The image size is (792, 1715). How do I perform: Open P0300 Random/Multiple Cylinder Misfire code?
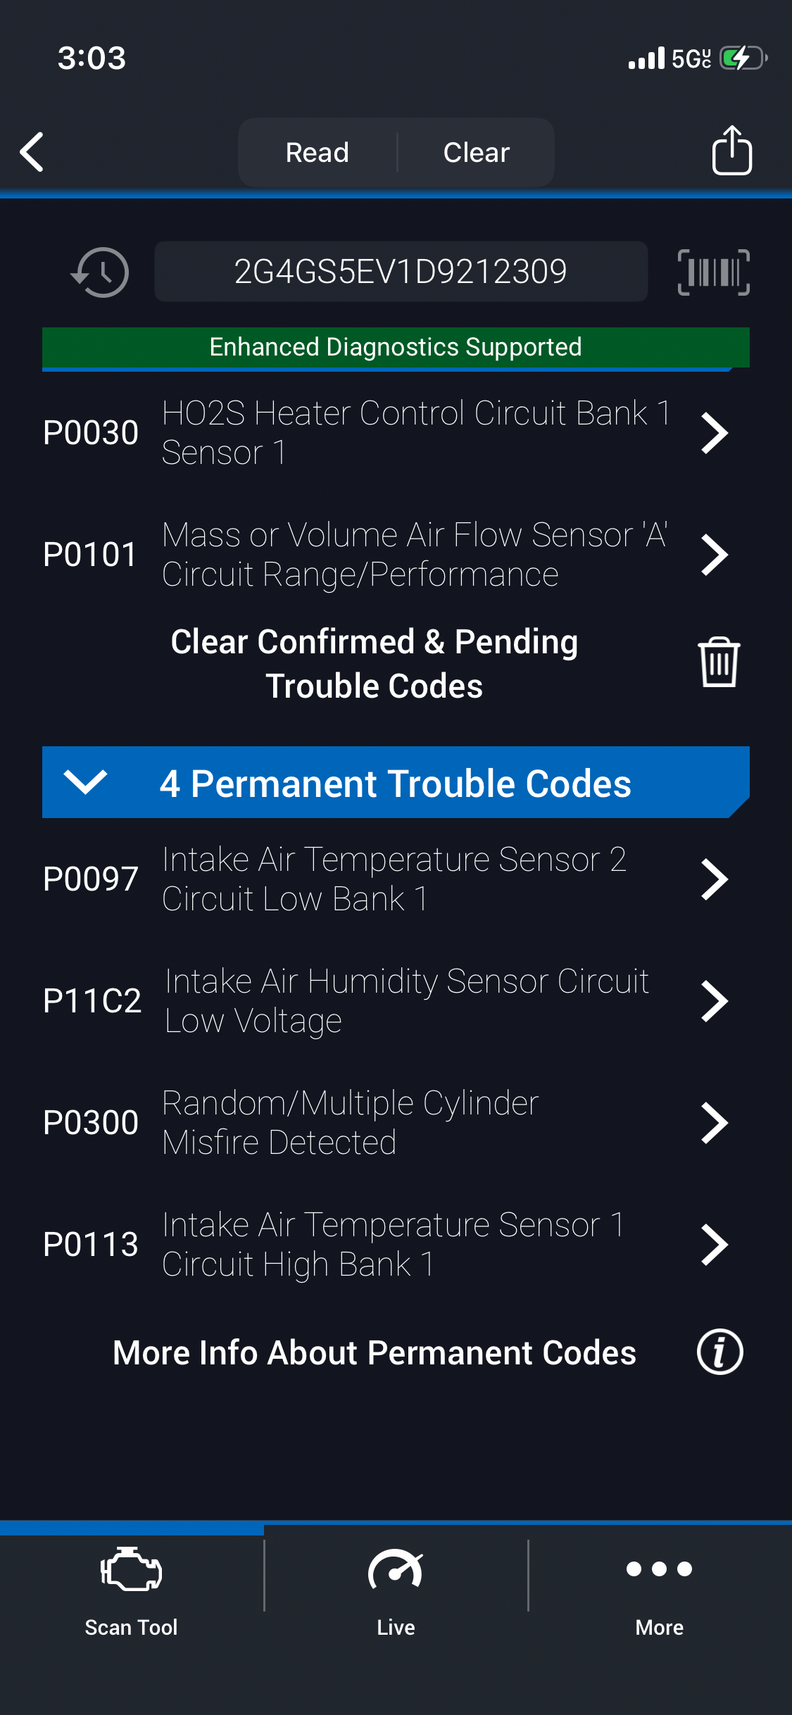coord(714,1123)
